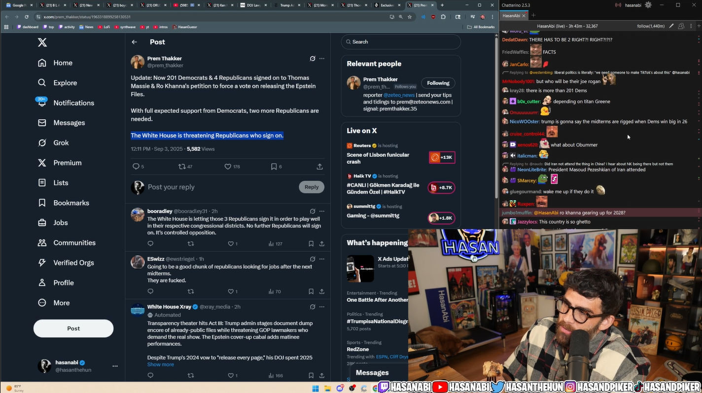This screenshot has width=702, height=393.
Task: Open the Explore page
Action: (x=57, y=83)
